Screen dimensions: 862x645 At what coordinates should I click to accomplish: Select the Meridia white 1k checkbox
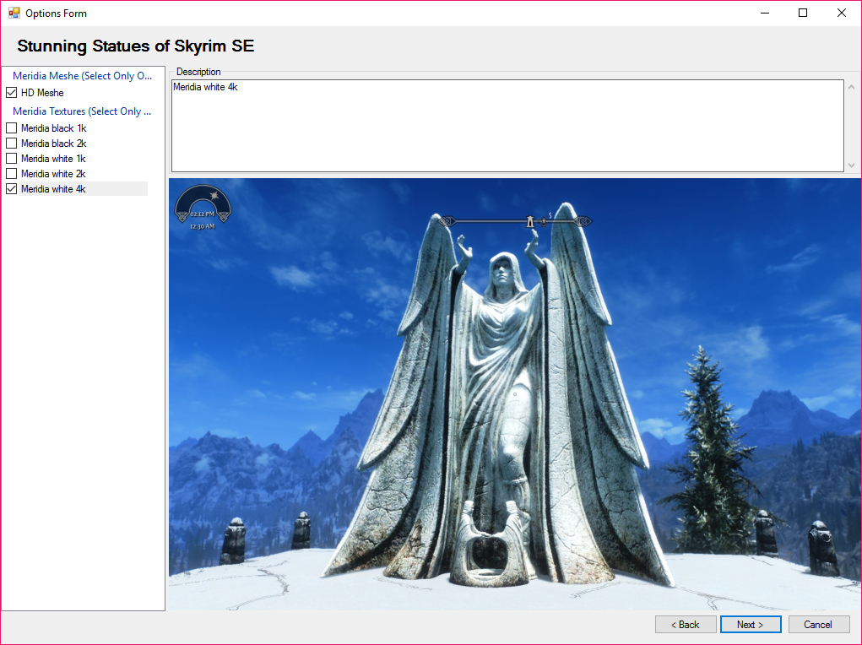click(x=12, y=159)
